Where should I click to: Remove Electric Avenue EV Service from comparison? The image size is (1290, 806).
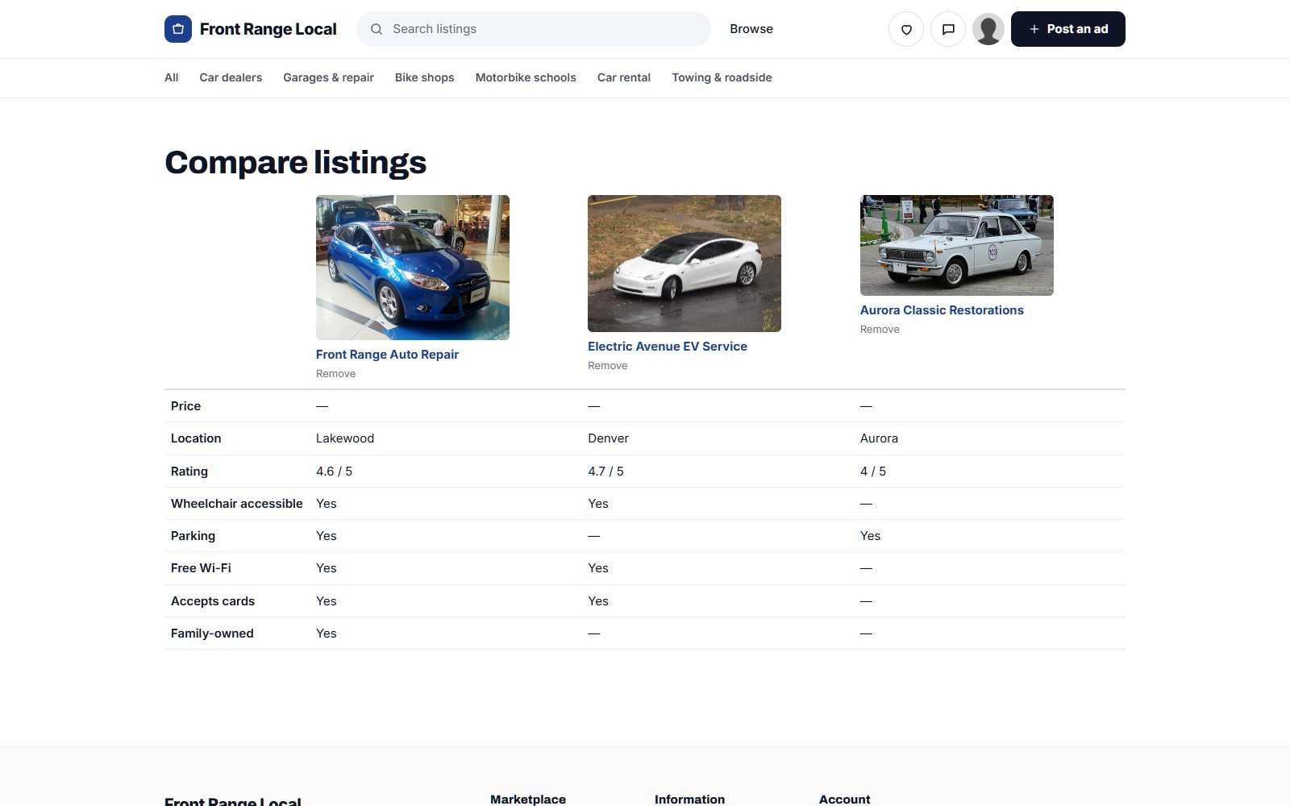607,366
